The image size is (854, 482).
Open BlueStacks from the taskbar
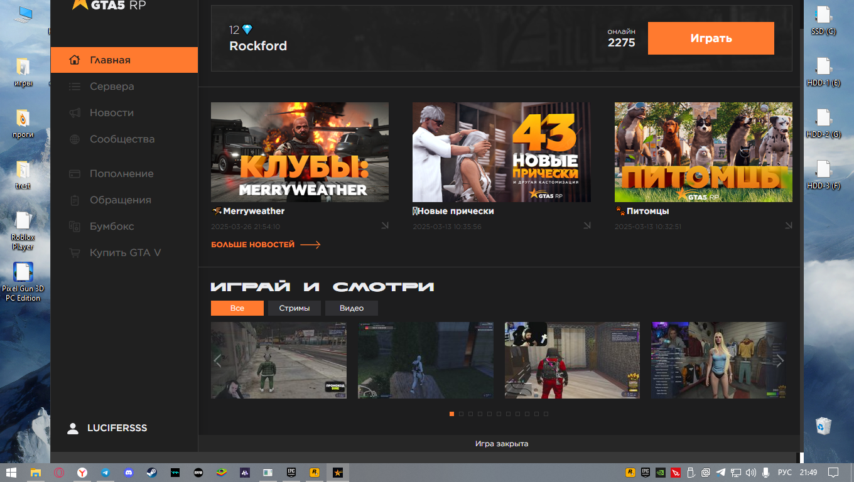[221, 473]
